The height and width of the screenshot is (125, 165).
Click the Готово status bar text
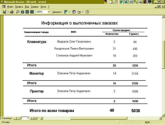point(6,122)
